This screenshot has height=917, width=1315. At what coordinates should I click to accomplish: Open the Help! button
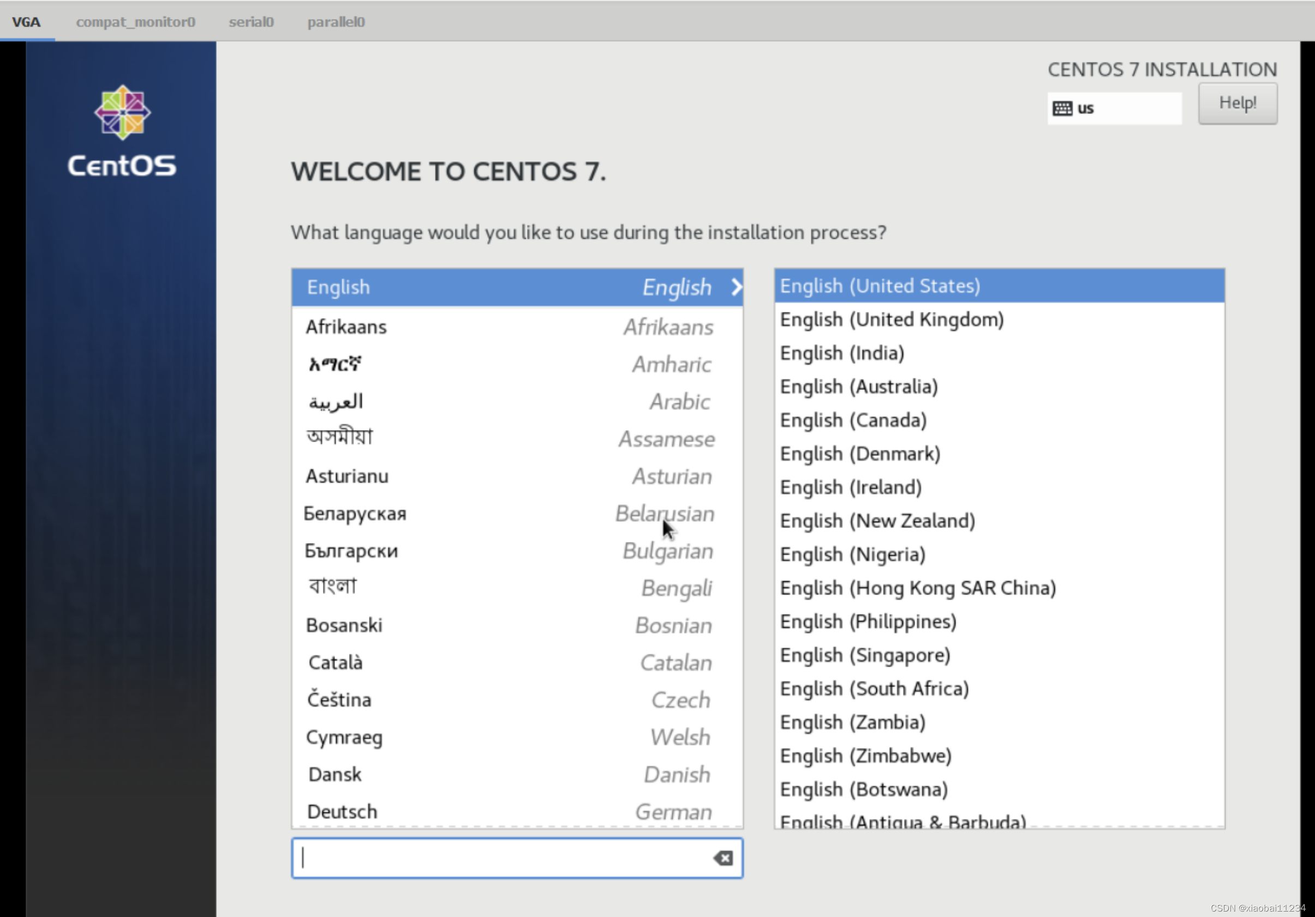pos(1238,103)
